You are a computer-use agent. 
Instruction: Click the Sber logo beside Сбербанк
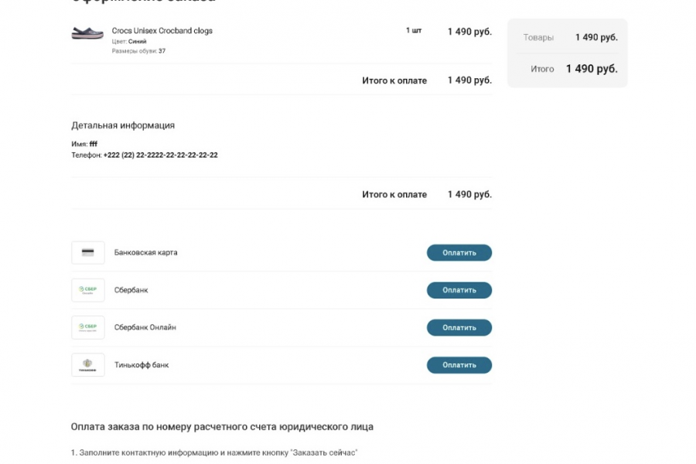[87, 290]
